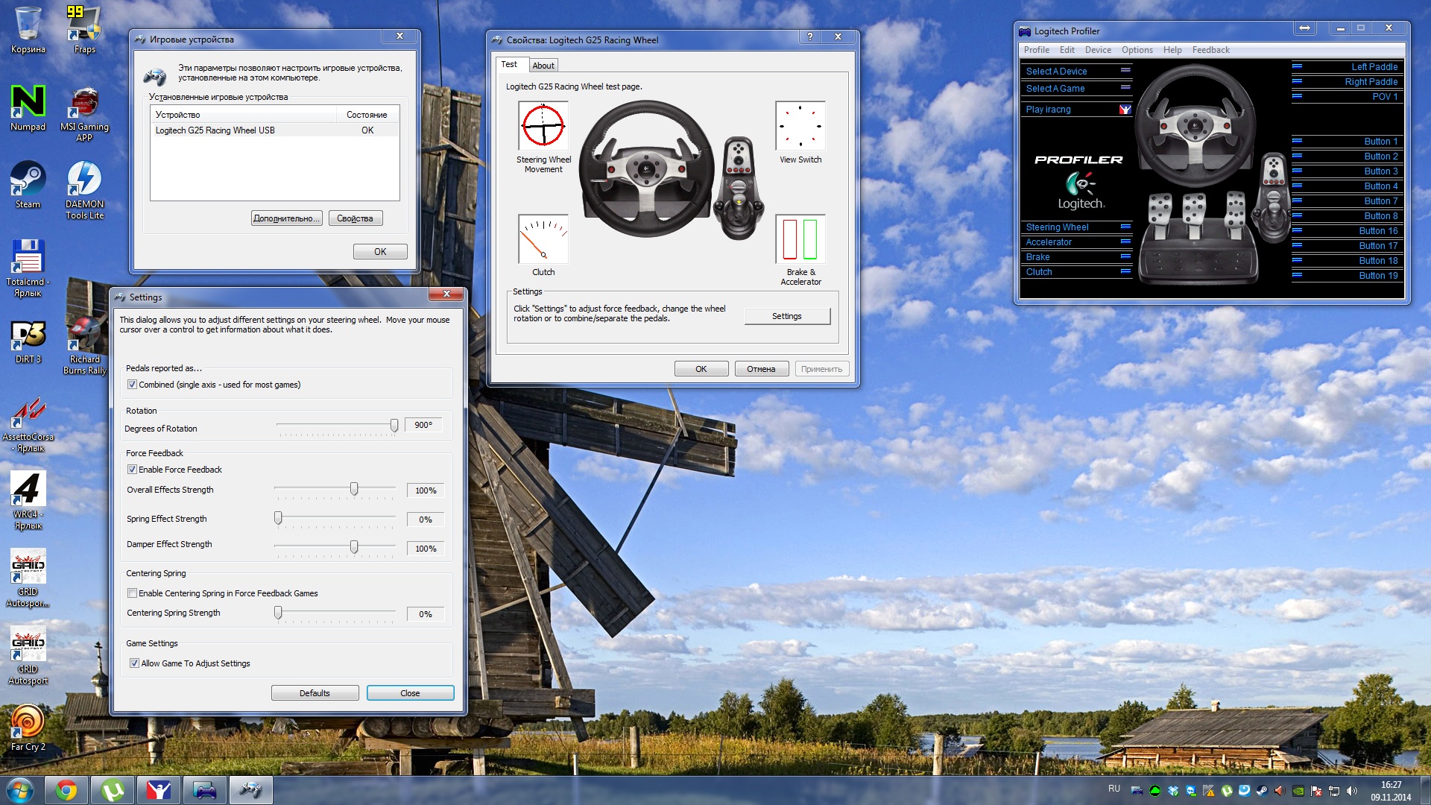This screenshot has height=805, width=1431.
Task: Open the Options menu in Logitech Profiler
Action: 1137,50
